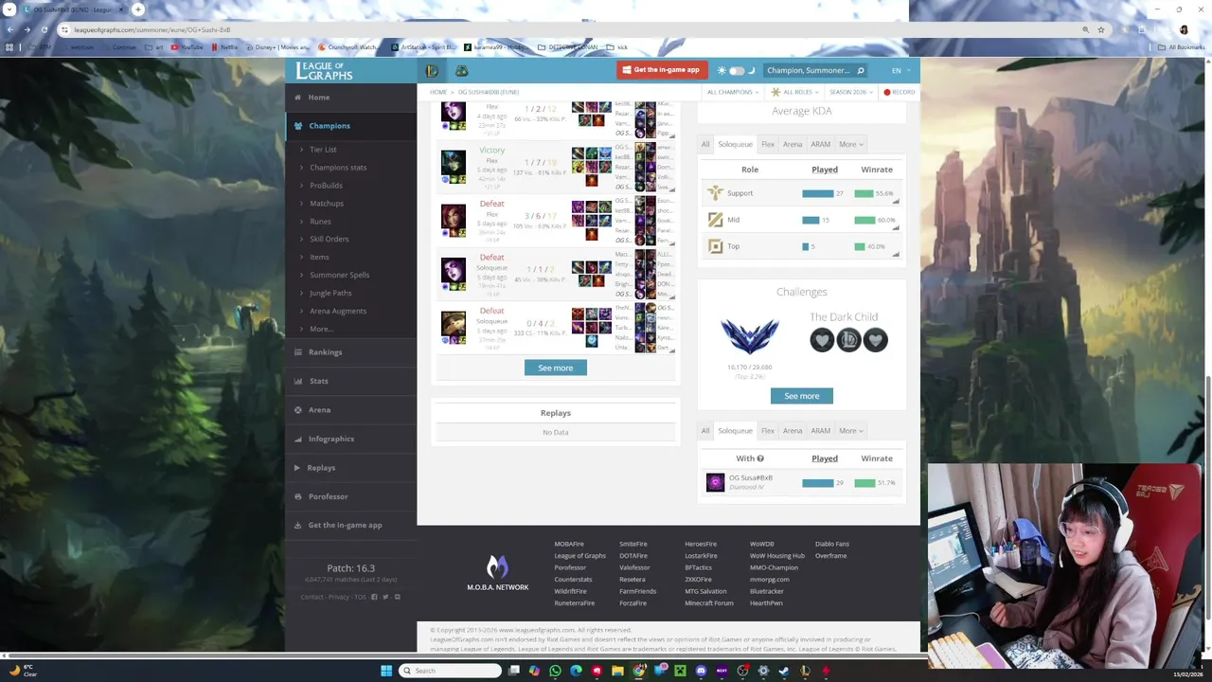
Task: Open MOBAFire footer link
Action: 569,545
